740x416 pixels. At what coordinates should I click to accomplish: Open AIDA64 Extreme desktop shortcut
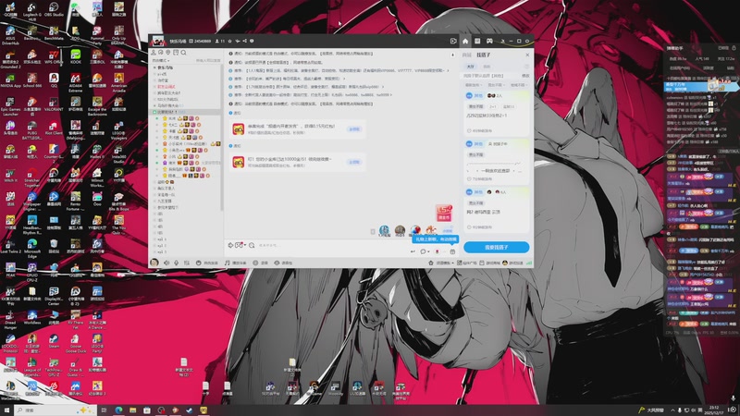coord(76,82)
